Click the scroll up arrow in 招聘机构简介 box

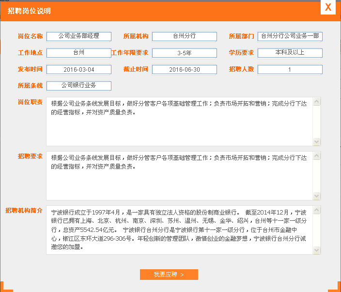pos(317,210)
